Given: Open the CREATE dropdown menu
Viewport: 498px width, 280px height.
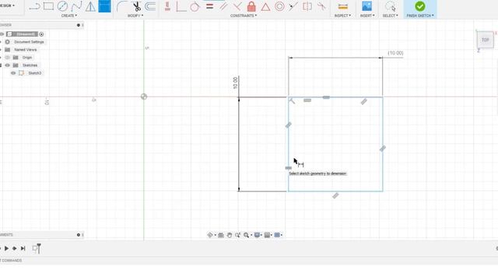Looking at the screenshot, I should [69, 16].
